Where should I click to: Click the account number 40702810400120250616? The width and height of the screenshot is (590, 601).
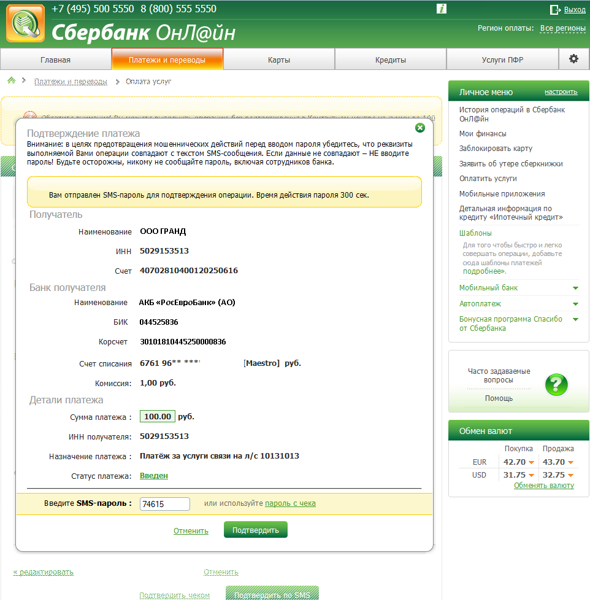coord(189,271)
